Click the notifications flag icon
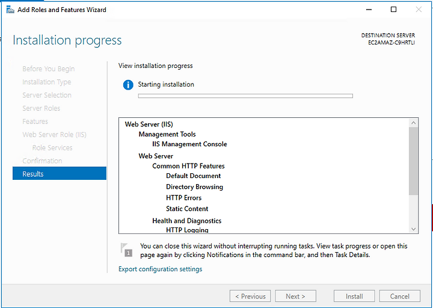 pos(127,250)
